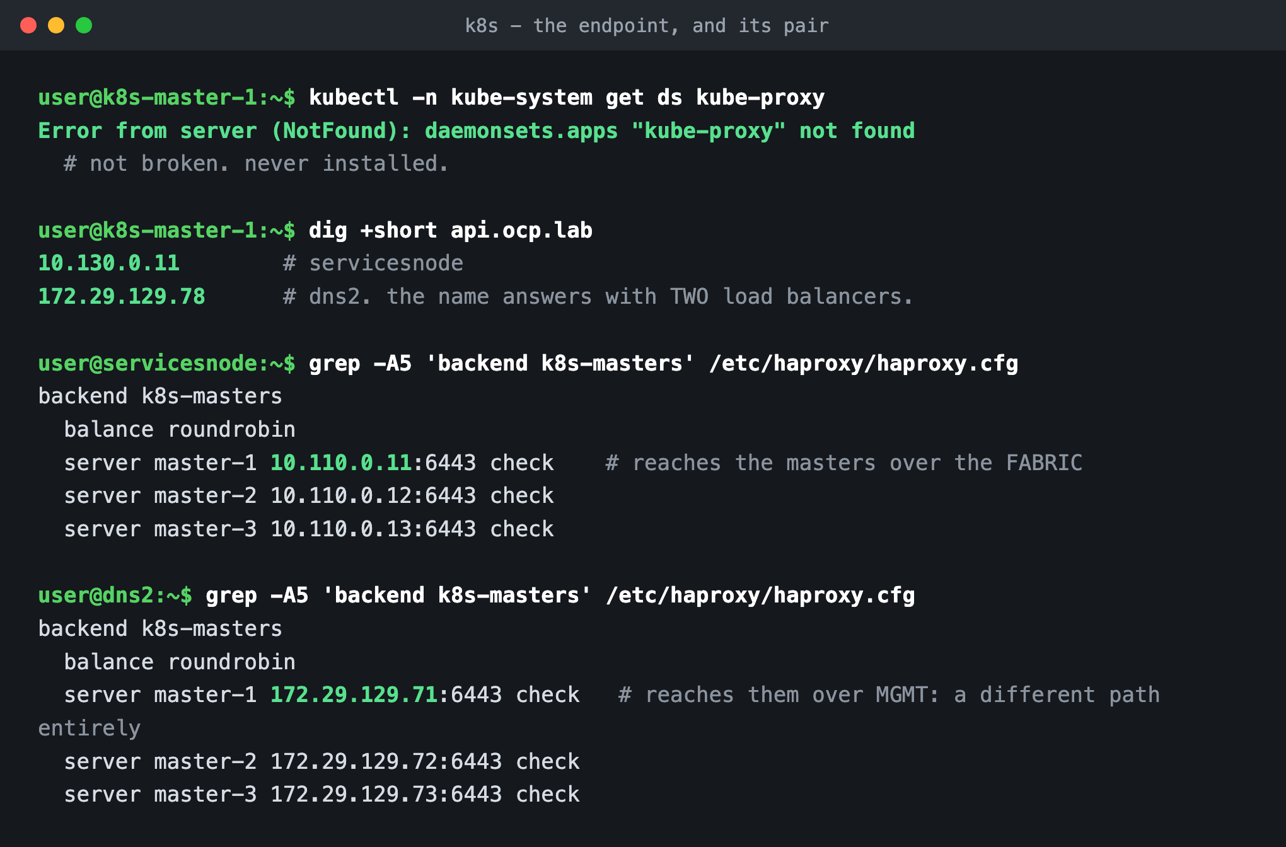Click the IP address 172.29.129.78
The width and height of the screenshot is (1286, 847).
(122, 297)
